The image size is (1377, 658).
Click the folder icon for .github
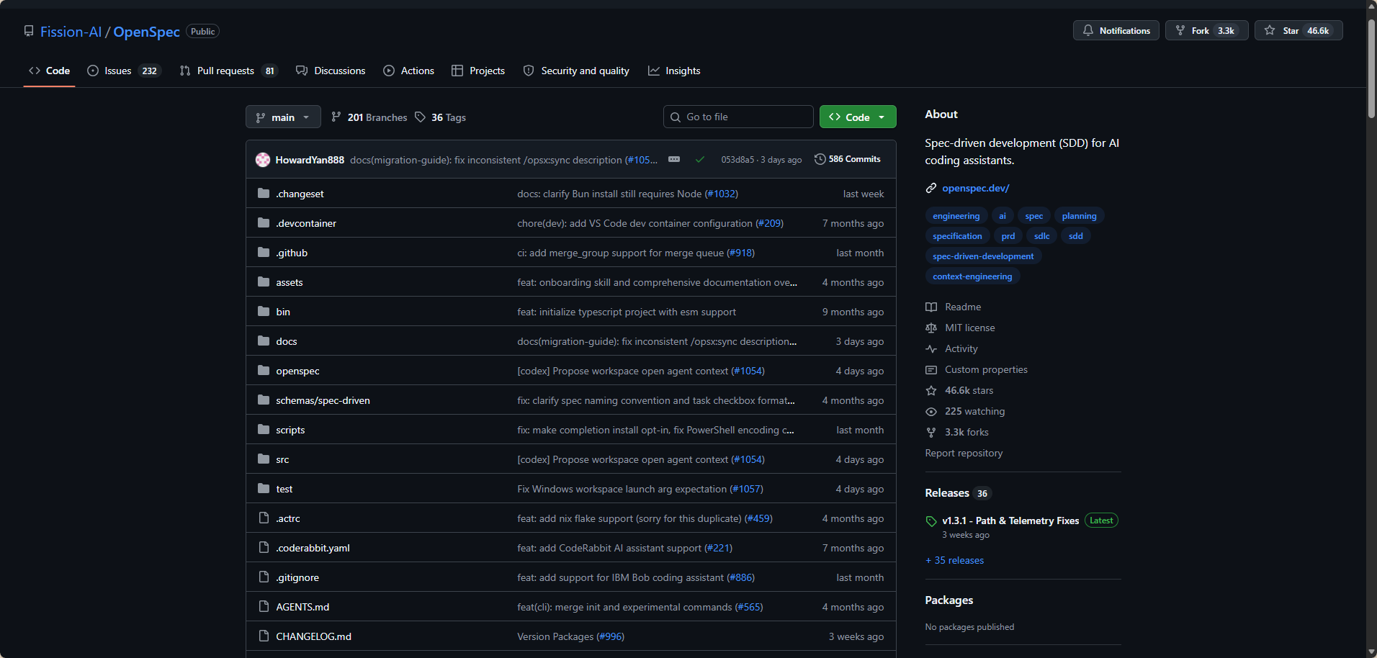[x=264, y=253]
